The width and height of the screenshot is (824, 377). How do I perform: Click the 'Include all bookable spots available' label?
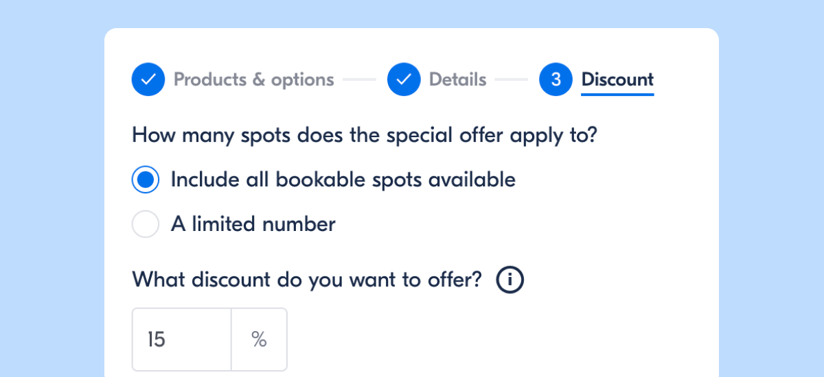(x=343, y=180)
